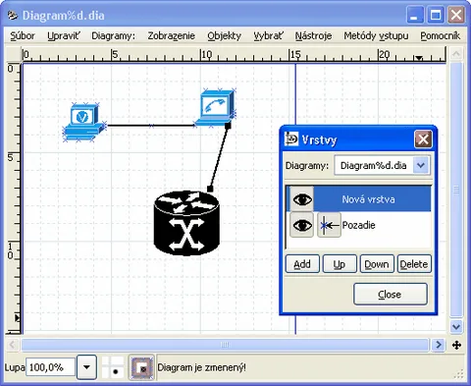The width and height of the screenshot is (471, 386).
Task: Open the Pomocník menu
Action: (441, 35)
